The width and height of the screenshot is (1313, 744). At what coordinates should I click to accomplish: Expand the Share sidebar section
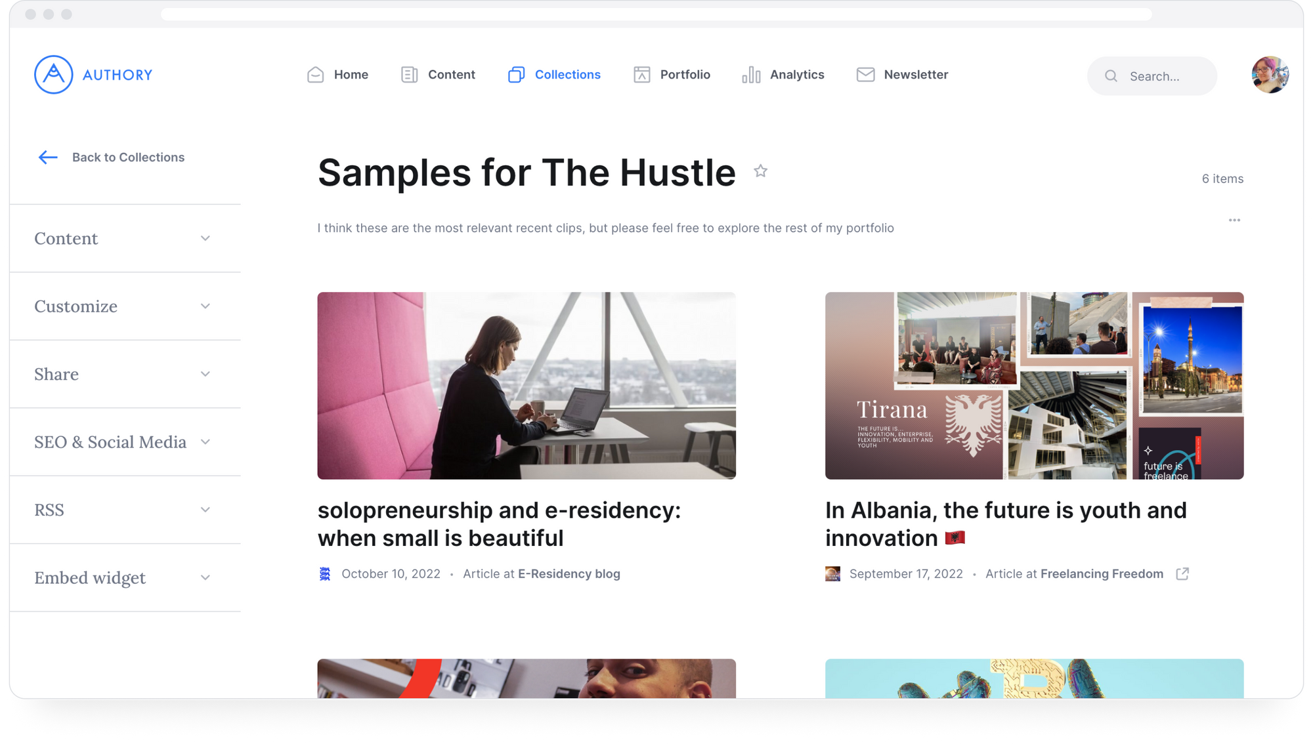click(125, 374)
